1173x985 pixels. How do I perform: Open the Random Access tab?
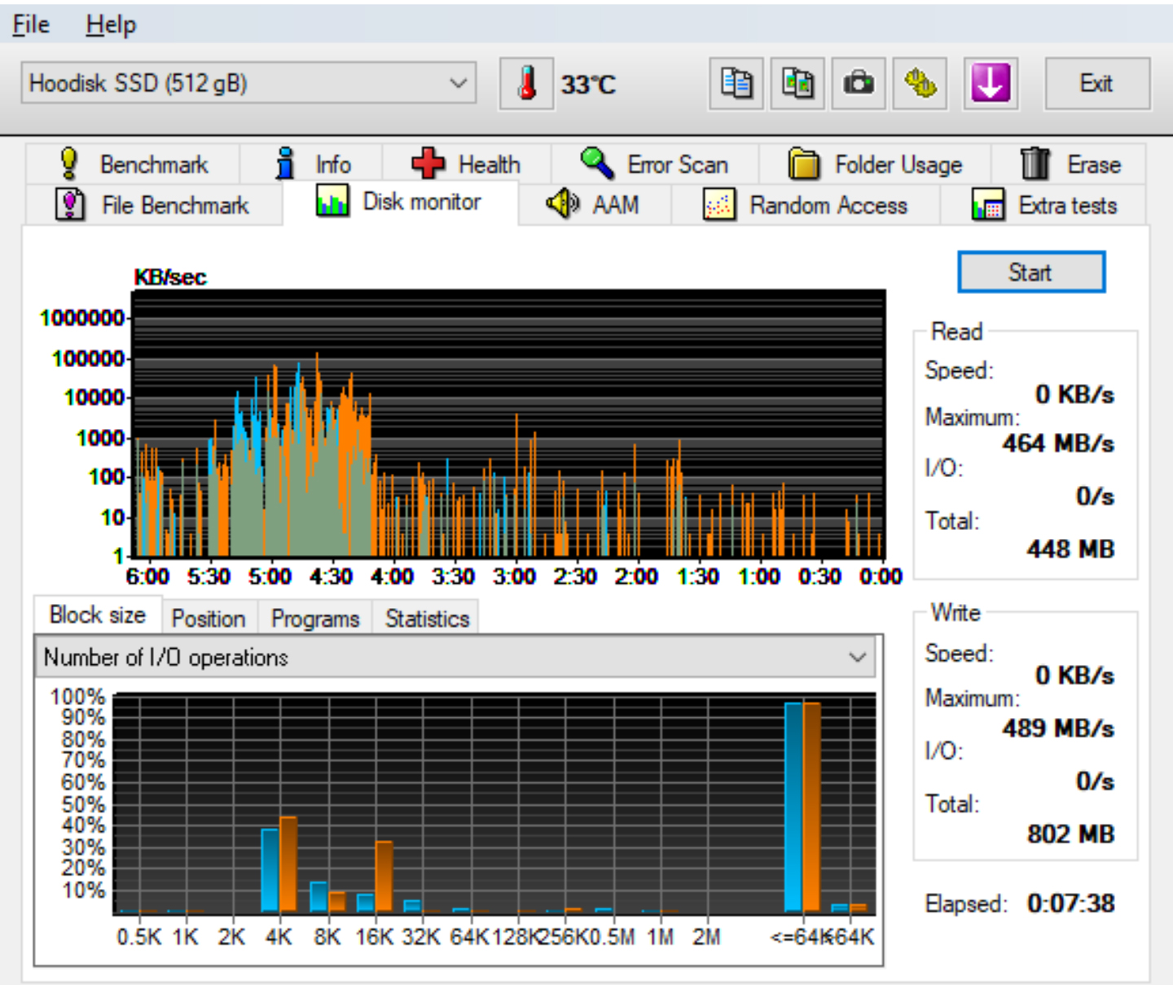click(x=806, y=204)
